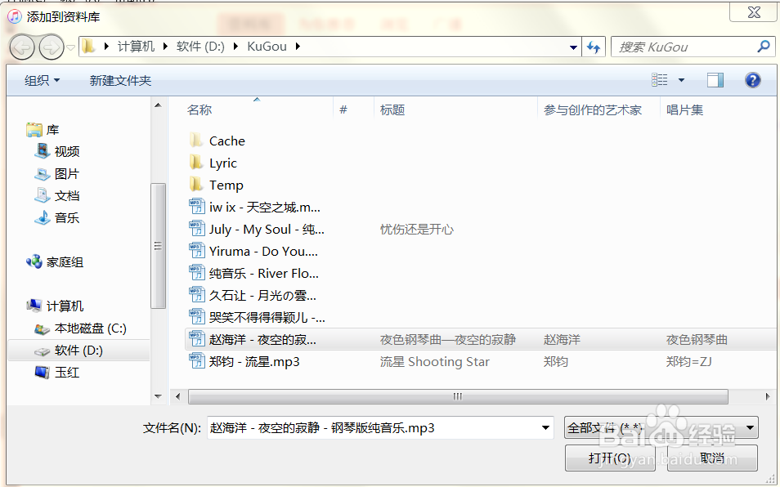Expand arrow after KuGou in address path
Screen dimensions: 780x487
pyautogui.click(x=298, y=47)
